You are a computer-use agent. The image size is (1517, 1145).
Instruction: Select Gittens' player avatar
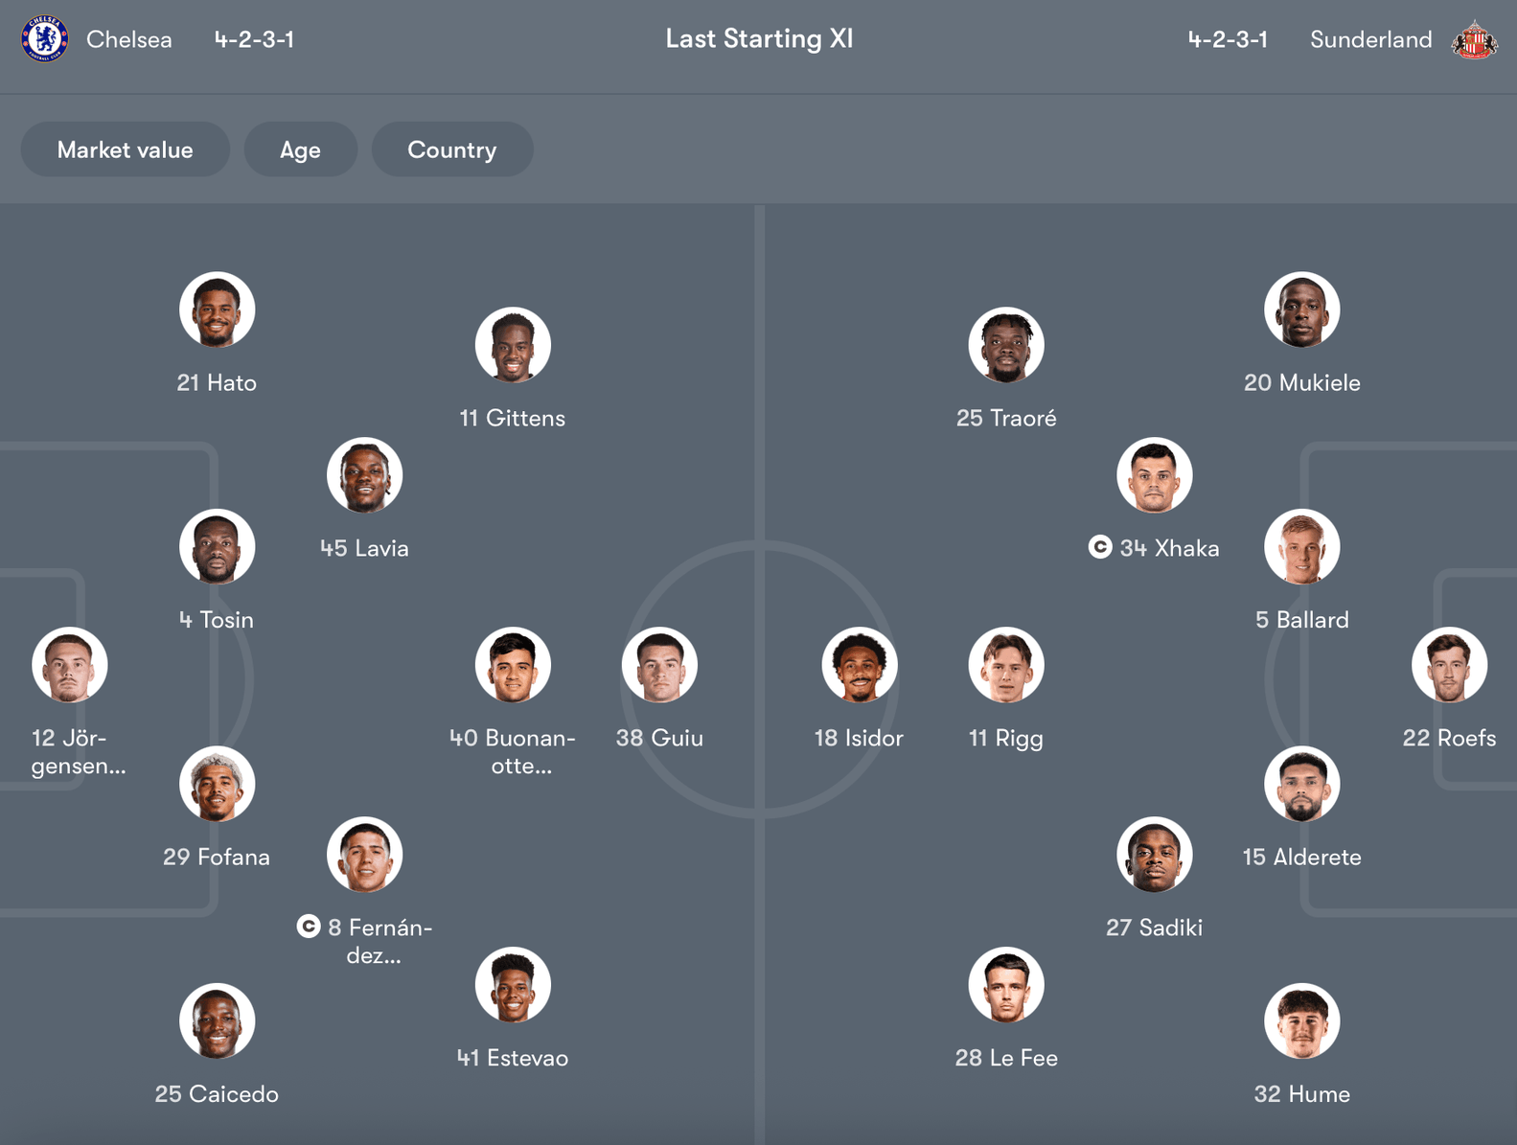pyautogui.click(x=513, y=345)
